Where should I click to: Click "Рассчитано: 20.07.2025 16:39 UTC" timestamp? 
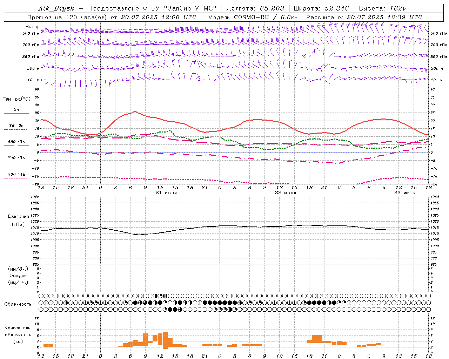(364, 17)
